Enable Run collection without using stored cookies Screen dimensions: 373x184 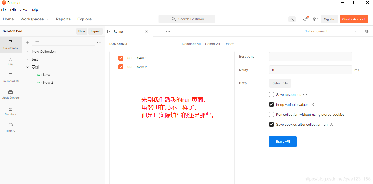271,114
